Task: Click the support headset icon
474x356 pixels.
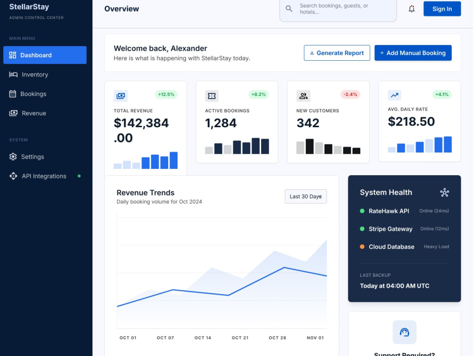Action: pyautogui.click(x=404, y=332)
